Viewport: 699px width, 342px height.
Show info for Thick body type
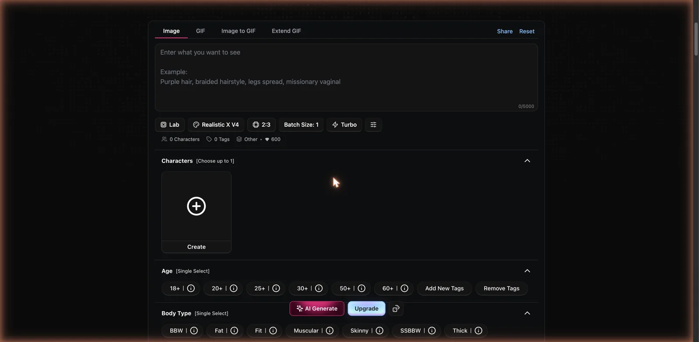478,331
